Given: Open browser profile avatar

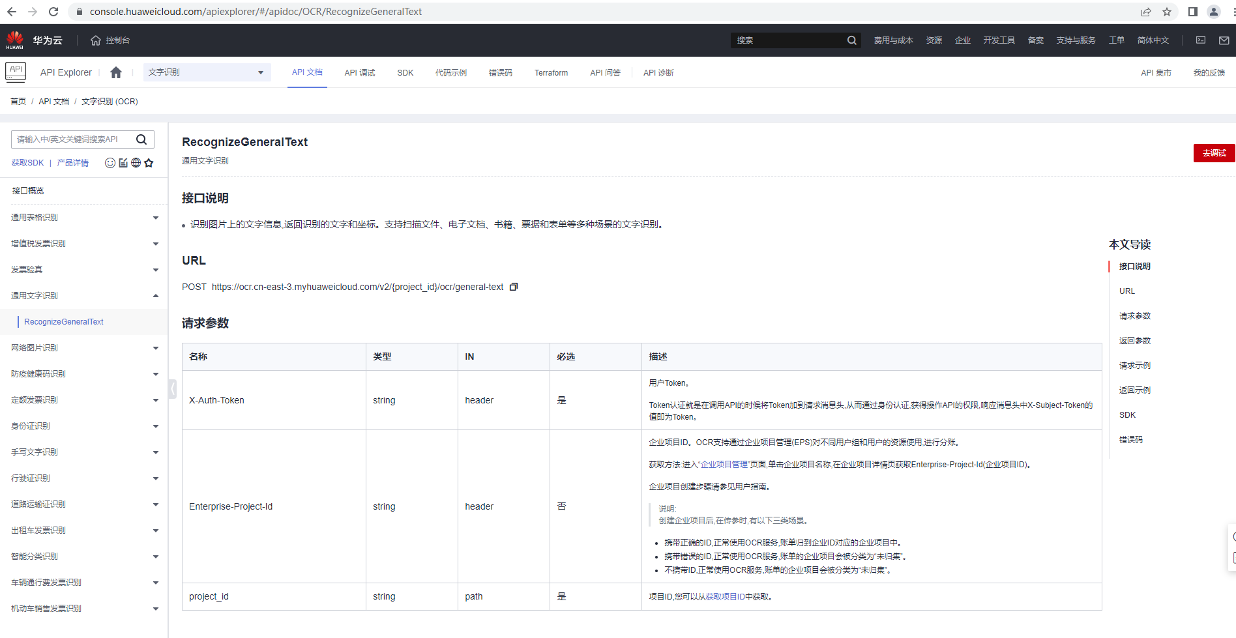Looking at the screenshot, I should (x=1214, y=12).
